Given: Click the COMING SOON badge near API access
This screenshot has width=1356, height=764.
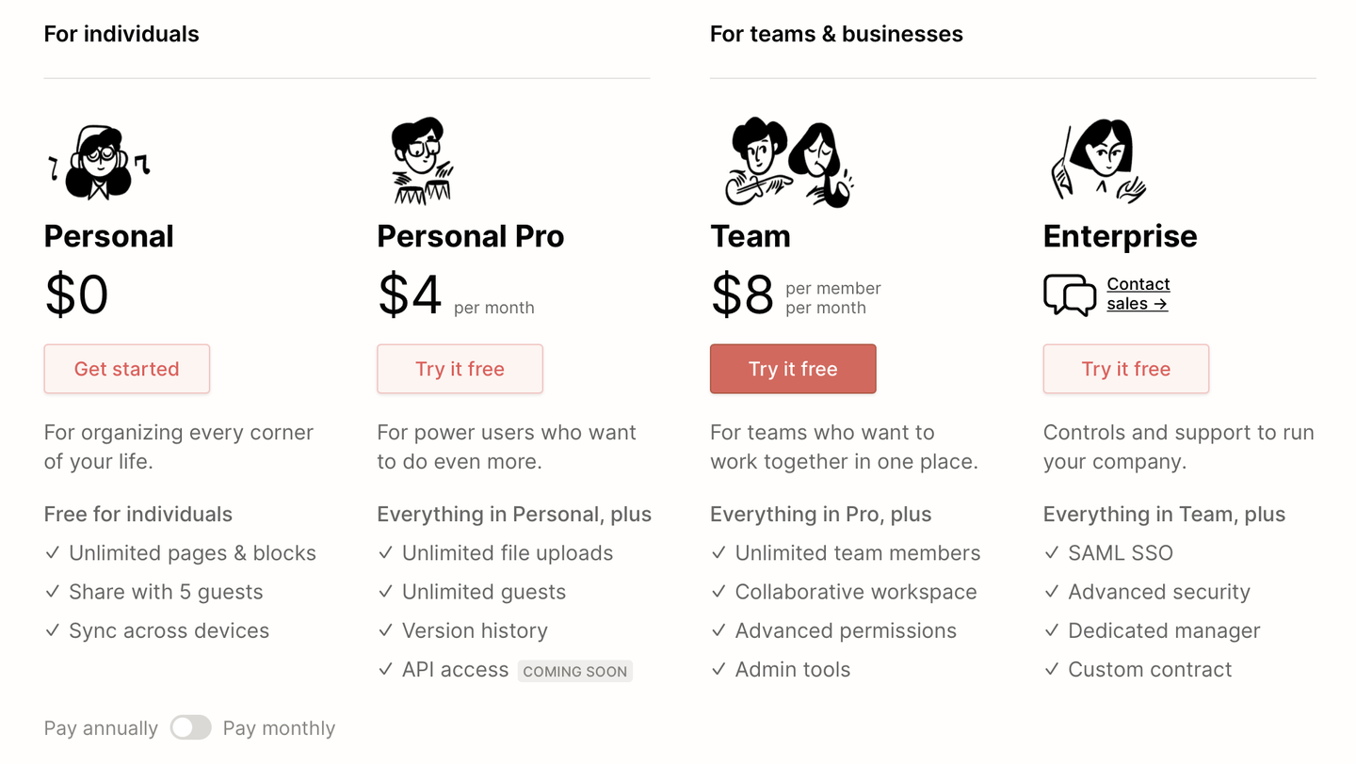Looking at the screenshot, I should click(x=574, y=671).
